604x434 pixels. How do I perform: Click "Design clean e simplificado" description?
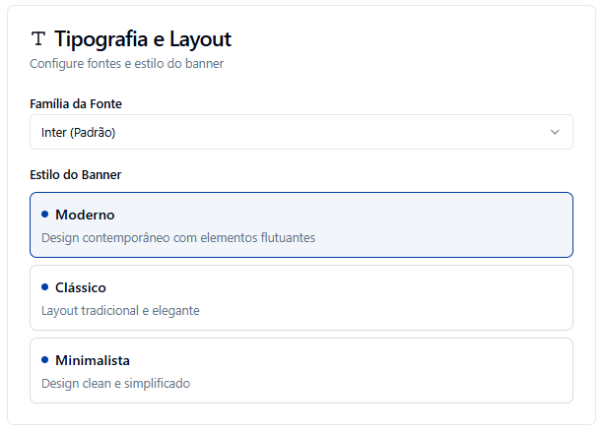tap(115, 383)
